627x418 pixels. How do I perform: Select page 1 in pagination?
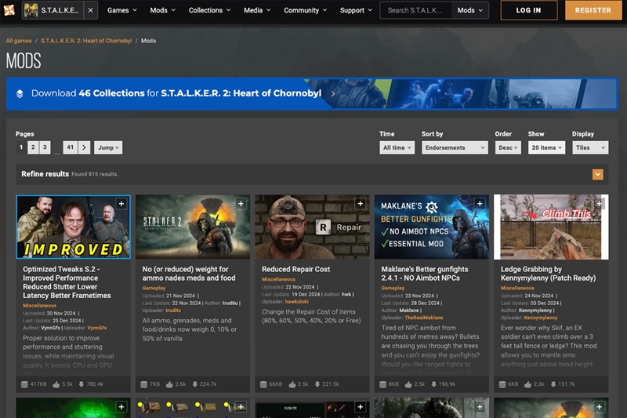pyautogui.click(x=21, y=147)
